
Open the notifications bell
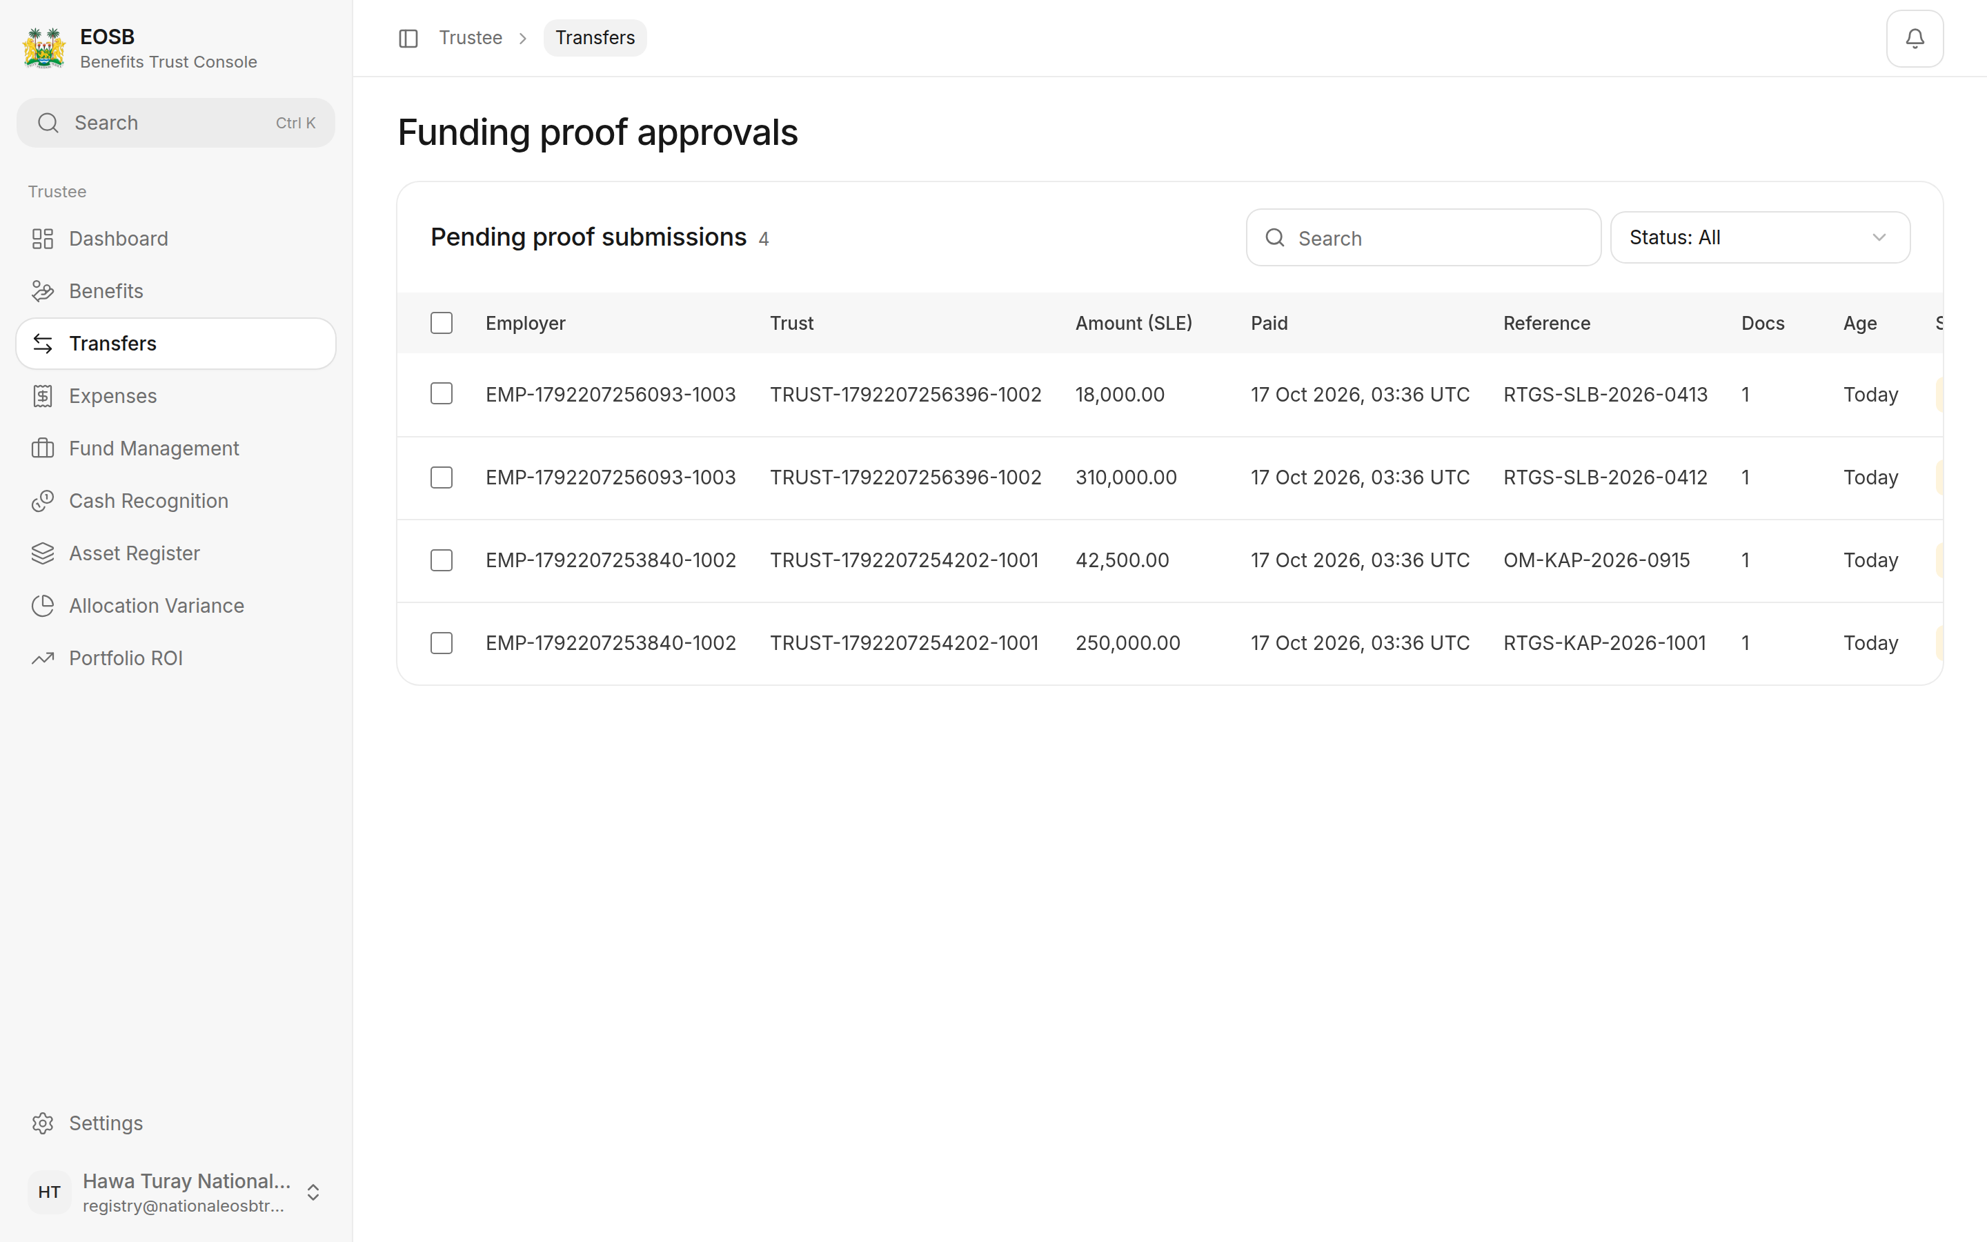click(x=1915, y=39)
